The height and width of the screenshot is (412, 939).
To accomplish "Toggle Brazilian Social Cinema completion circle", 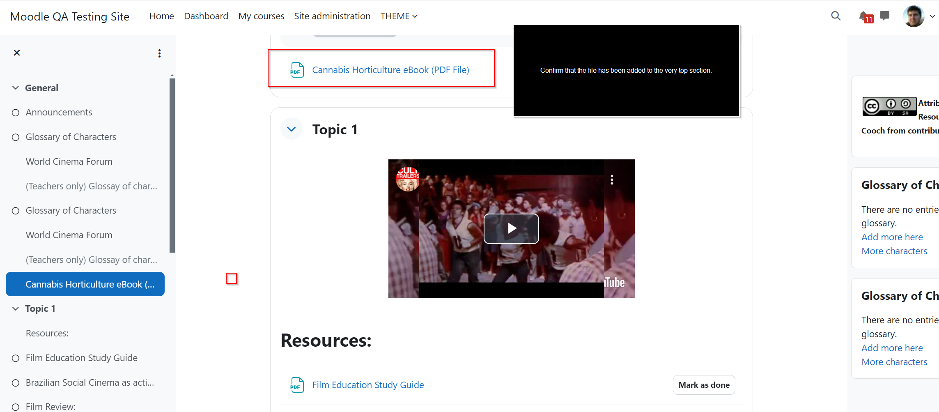I will [16, 383].
